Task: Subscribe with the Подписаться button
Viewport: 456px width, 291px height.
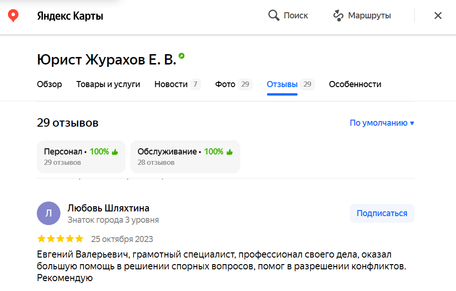Action: 382,213
